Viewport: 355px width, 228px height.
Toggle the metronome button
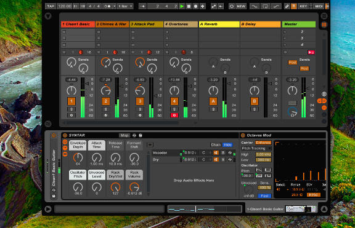(107, 6)
